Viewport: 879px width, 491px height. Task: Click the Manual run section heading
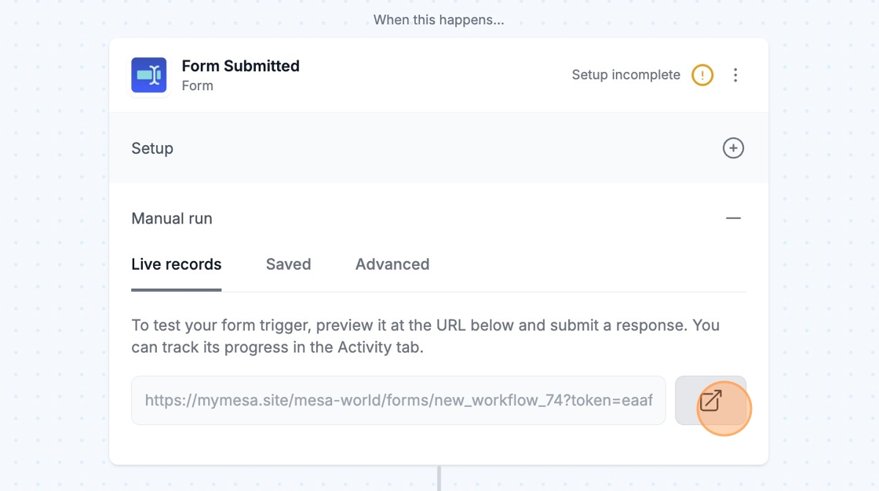pos(172,219)
